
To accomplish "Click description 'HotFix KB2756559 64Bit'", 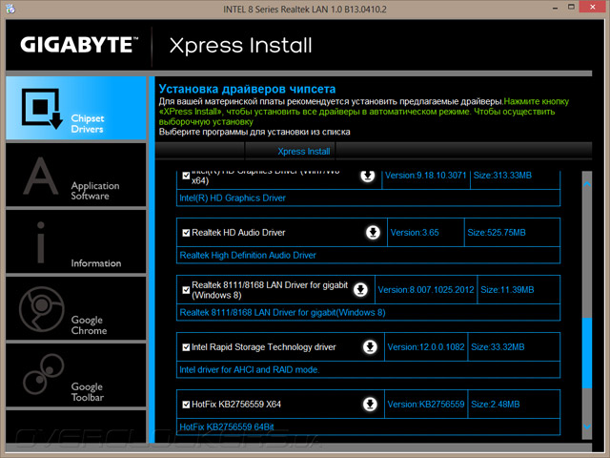I will pyautogui.click(x=227, y=427).
